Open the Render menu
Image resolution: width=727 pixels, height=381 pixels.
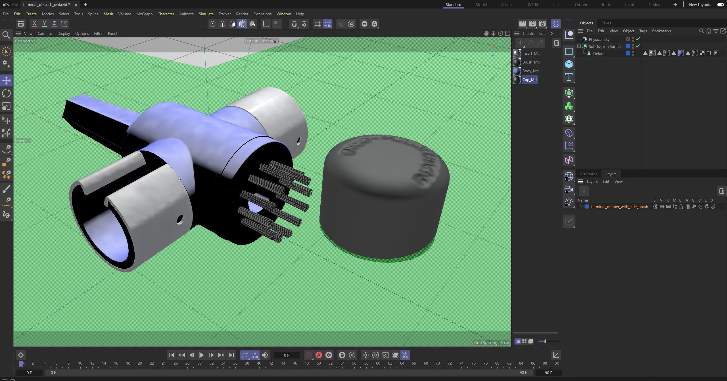coord(242,14)
